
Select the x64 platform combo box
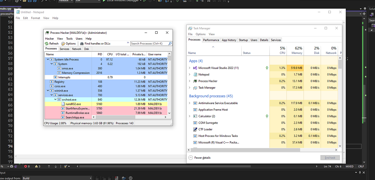coord(87,1)
